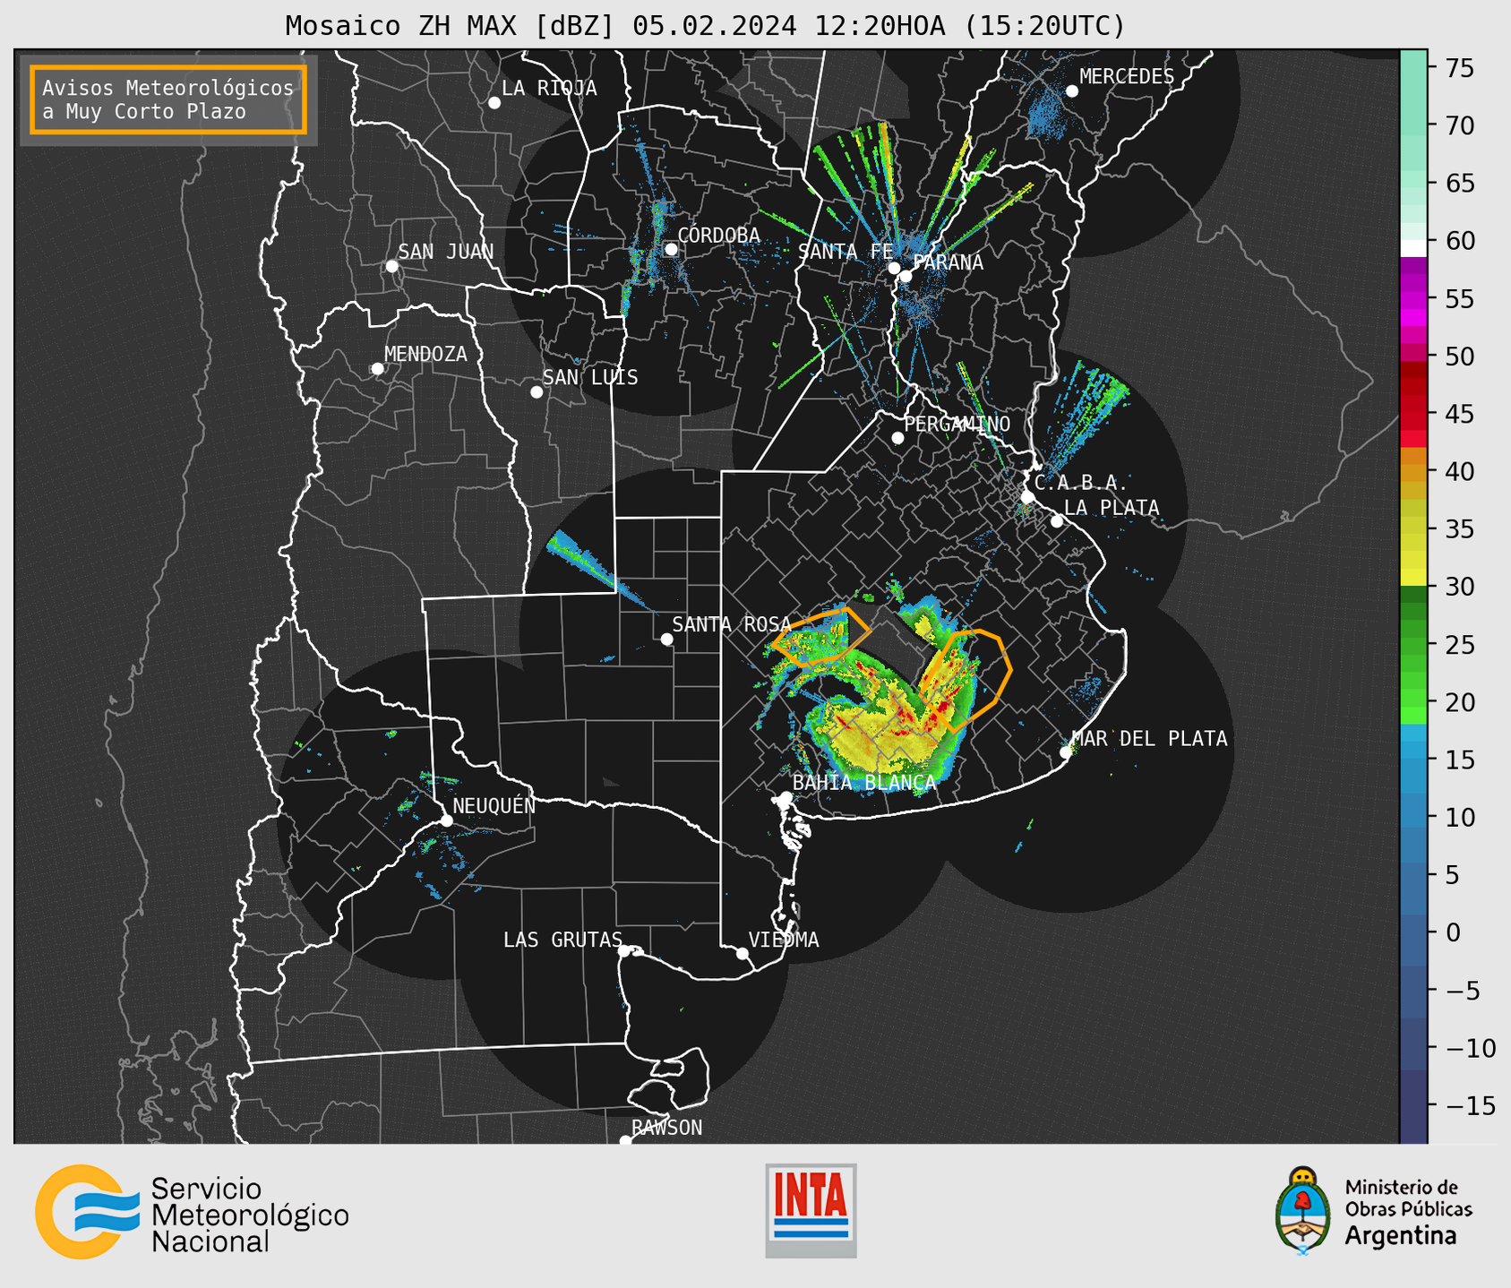Click the NEUQUÉN label text
The height and width of the screenshot is (1288, 1511).
[494, 805]
